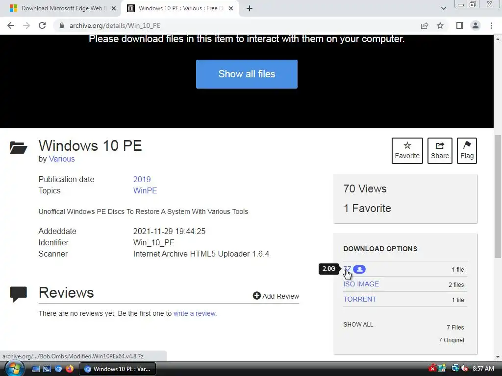The width and height of the screenshot is (502, 376).
Task: Click the Share button
Action: [440, 151]
